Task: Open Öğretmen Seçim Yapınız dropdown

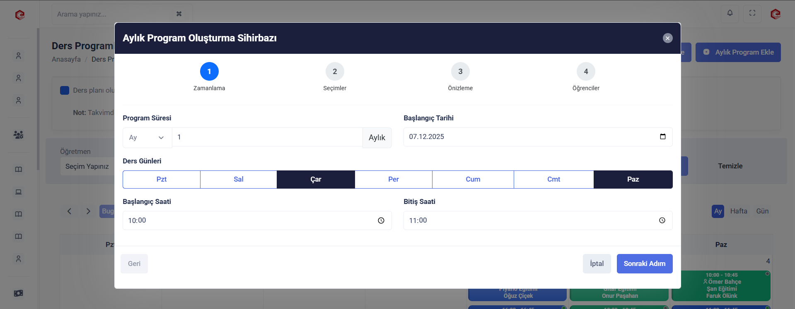Action: 87,166
